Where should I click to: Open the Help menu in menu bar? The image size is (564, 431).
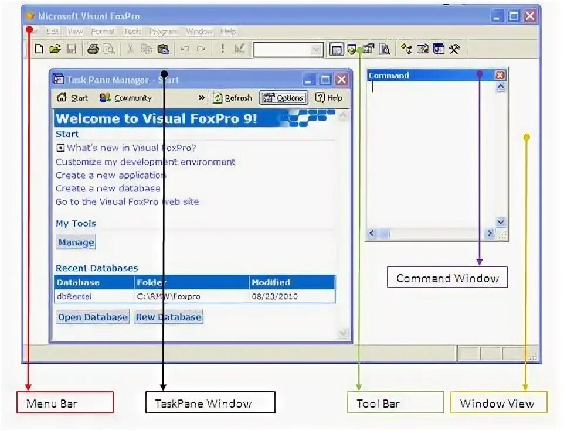coord(228,32)
